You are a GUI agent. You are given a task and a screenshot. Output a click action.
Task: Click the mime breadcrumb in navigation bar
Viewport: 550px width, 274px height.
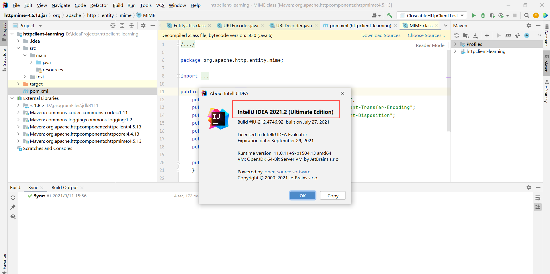126,15
